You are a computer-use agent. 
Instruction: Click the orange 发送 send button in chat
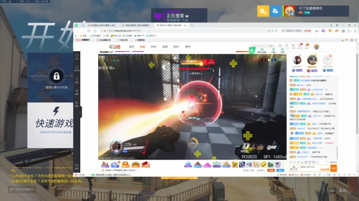[x=334, y=168]
